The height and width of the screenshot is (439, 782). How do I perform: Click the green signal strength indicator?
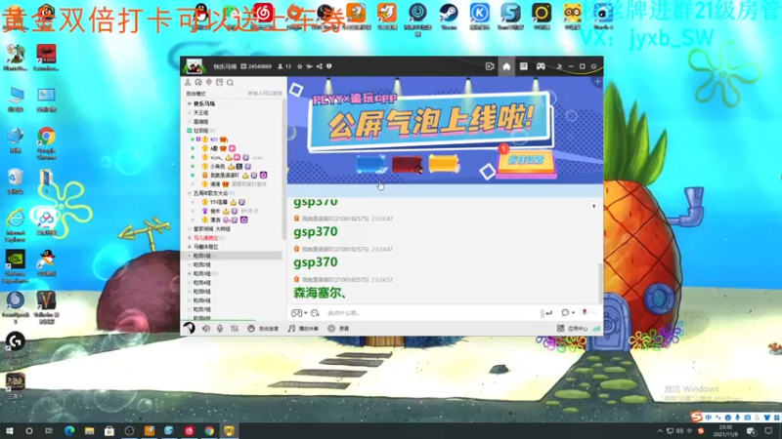596,329
